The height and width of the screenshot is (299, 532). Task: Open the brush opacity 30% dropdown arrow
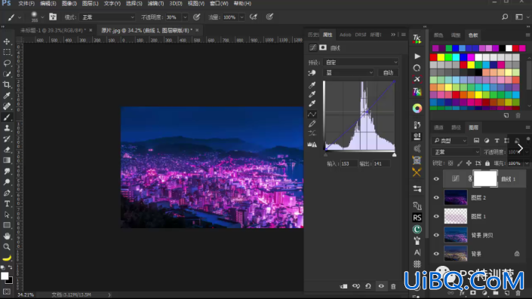[x=185, y=17]
